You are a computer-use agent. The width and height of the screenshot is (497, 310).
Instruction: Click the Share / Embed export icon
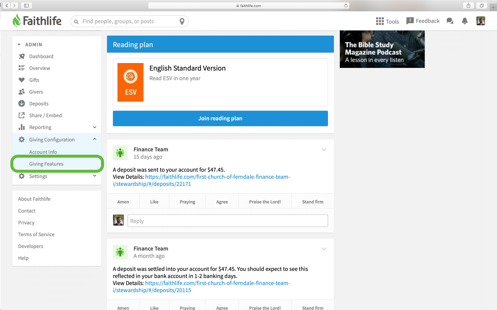[22, 115]
